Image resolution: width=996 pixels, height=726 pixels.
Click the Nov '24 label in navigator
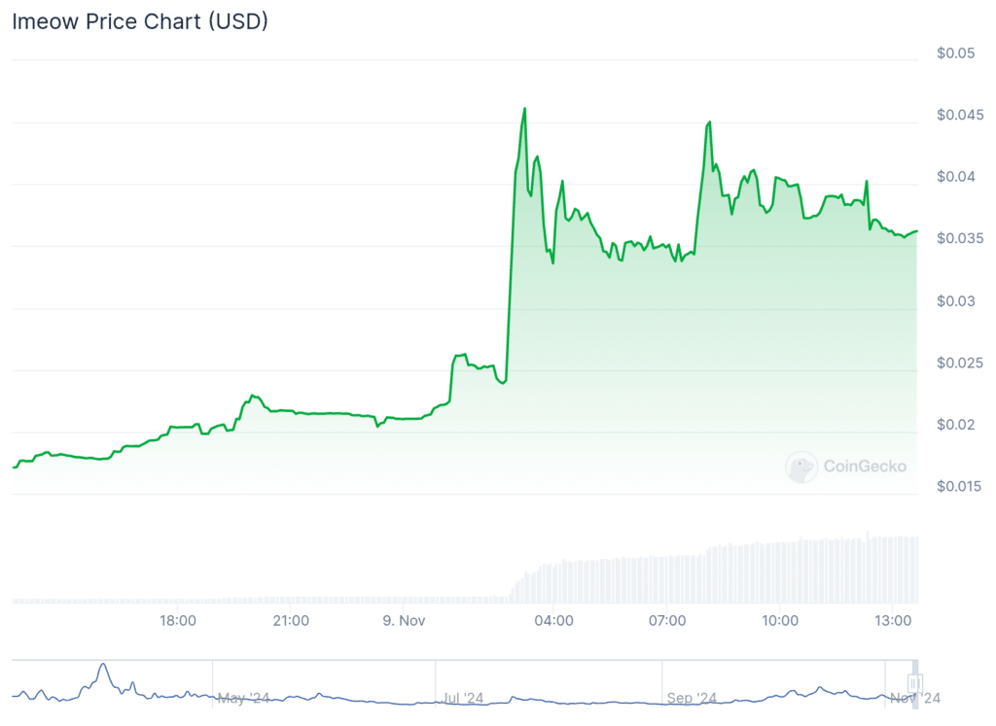(x=914, y=698)
